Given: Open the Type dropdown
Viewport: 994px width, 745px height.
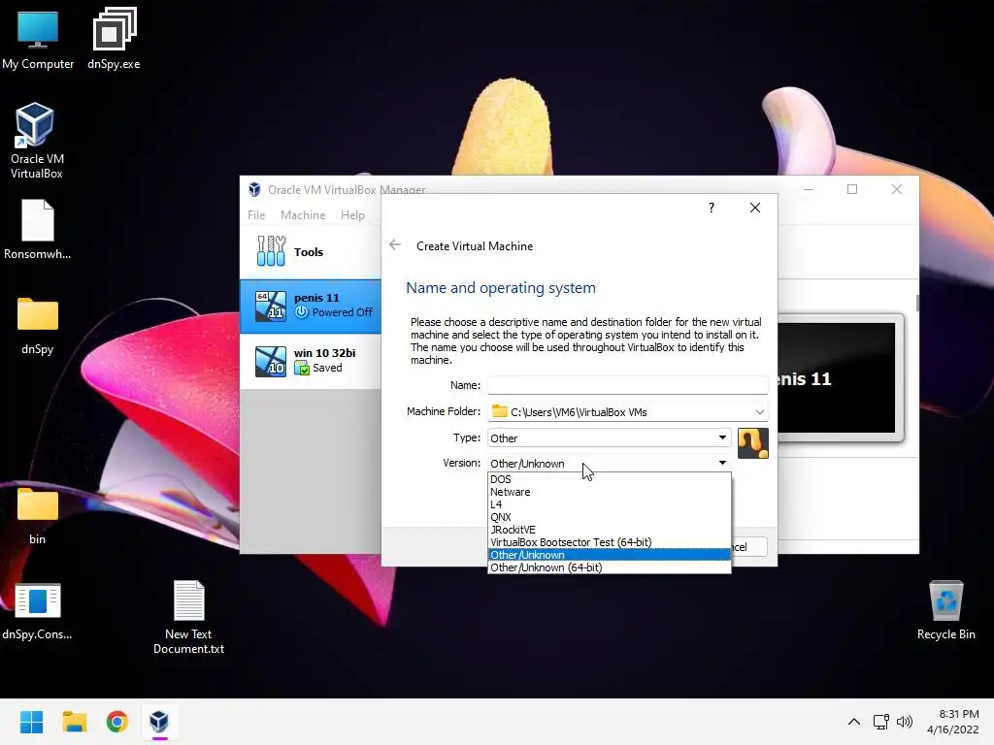Looking at the screenshot, I should point(610,437).
